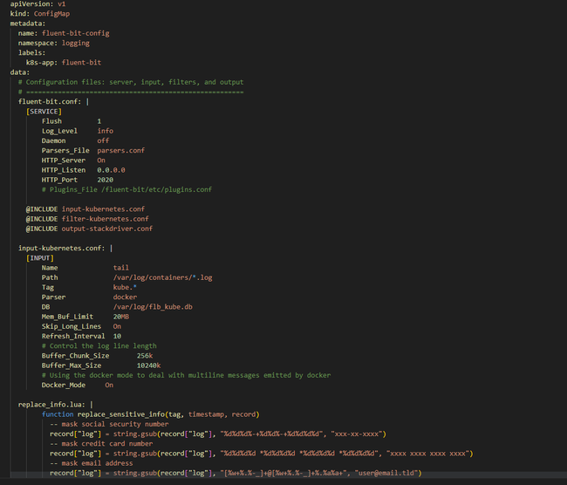This screenshot has width=567, height=485.
Task: Click the DB path '/var/log/flb_kube.db'
Action: tap(153, 307)
